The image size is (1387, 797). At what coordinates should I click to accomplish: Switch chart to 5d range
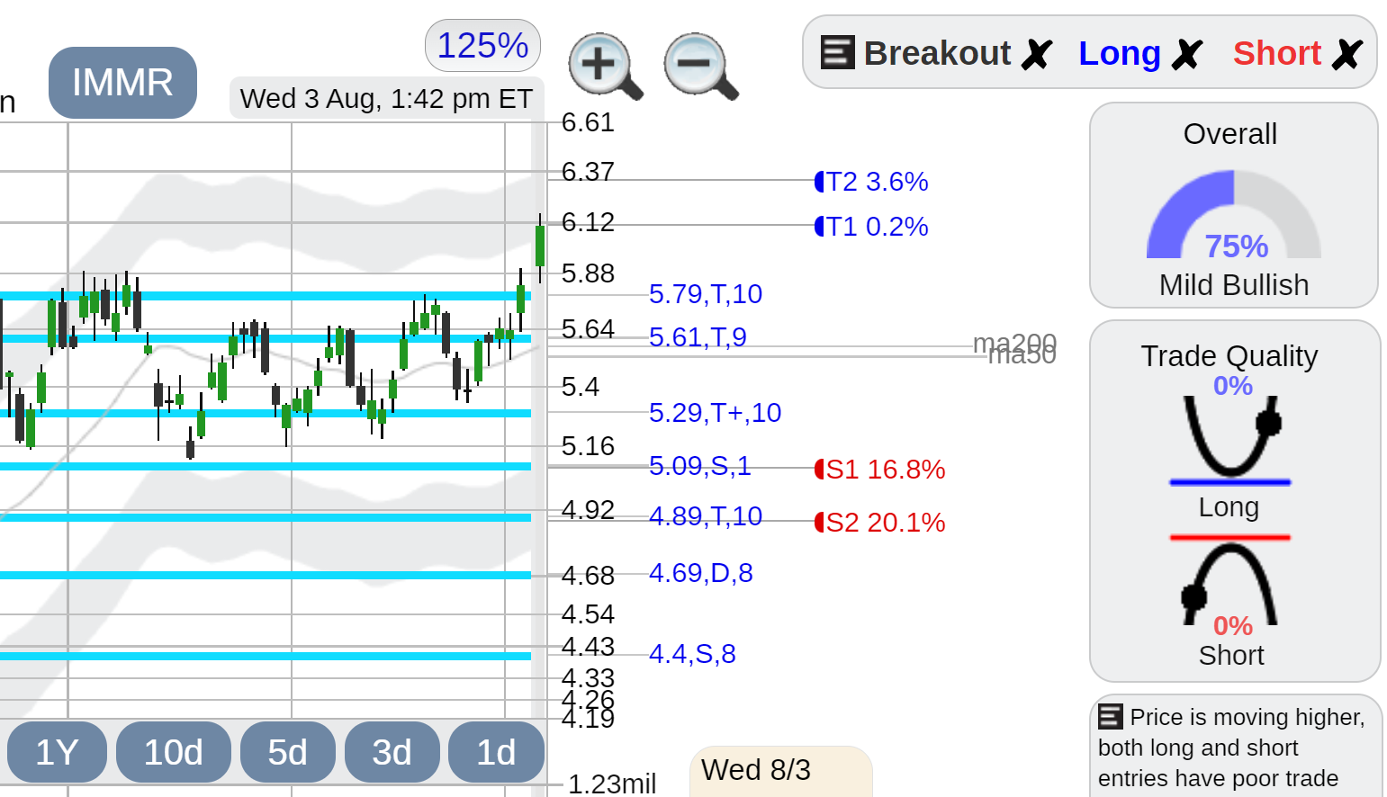(288, 752)
